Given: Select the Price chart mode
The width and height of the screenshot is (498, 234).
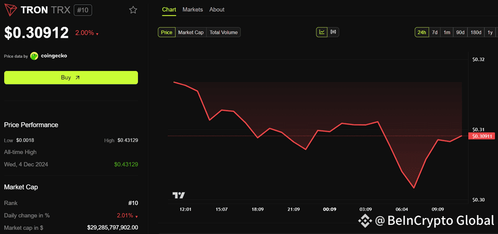Looking at the screenshot, I should tap(167, 32).
